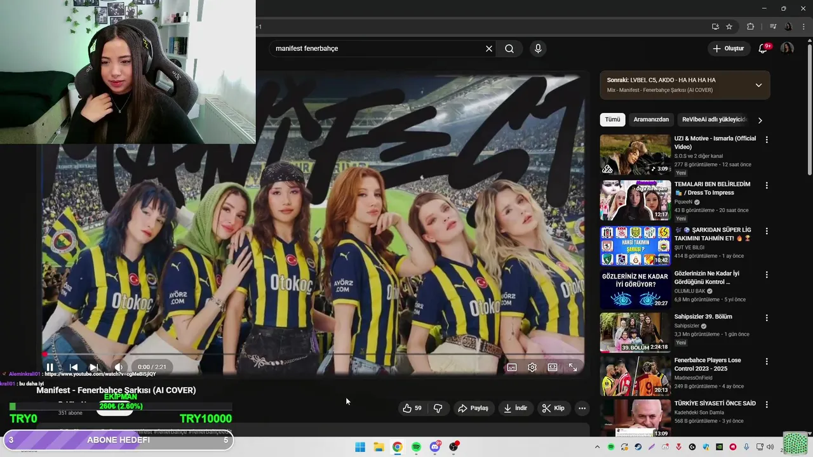Enter fullscreen mode

573,367
